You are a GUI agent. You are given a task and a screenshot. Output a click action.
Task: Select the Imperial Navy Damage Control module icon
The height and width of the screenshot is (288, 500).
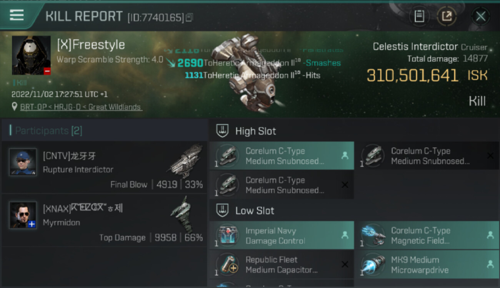coord(228,235)
